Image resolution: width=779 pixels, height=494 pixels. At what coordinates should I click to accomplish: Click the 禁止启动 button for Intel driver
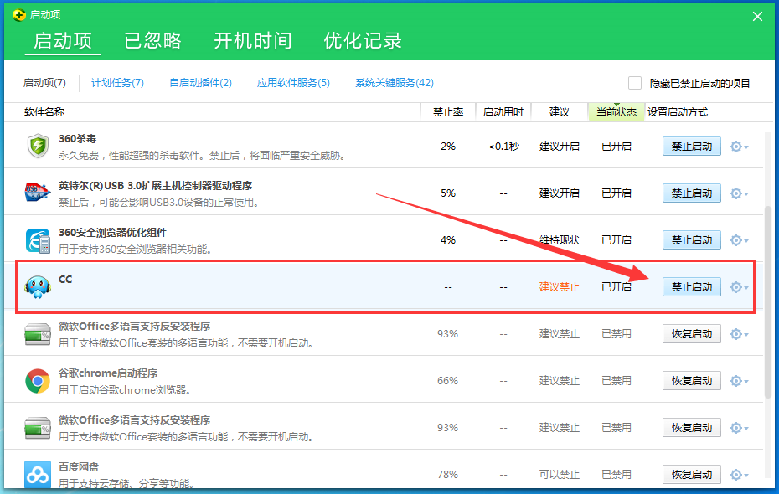tap(692, 193)
